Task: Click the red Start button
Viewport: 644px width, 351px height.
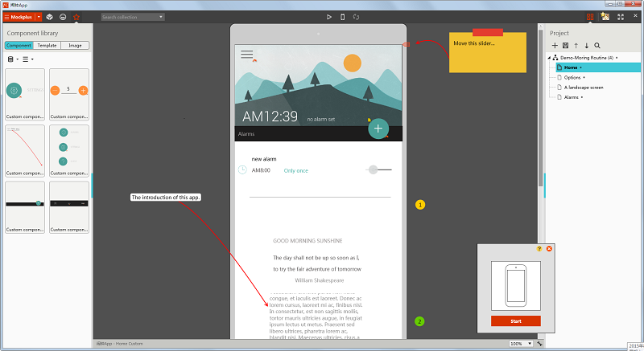Action: click(516, 321)
